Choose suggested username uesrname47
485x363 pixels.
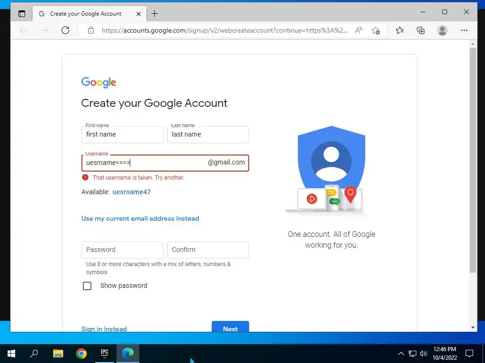point(132,192)
